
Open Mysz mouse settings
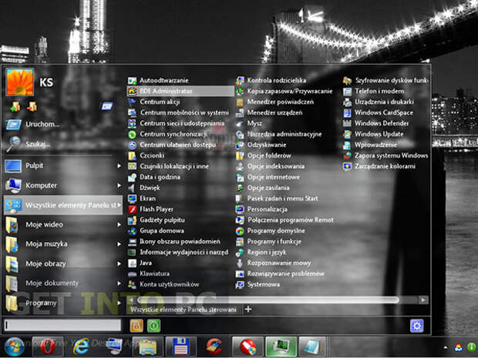pos(249,123)
